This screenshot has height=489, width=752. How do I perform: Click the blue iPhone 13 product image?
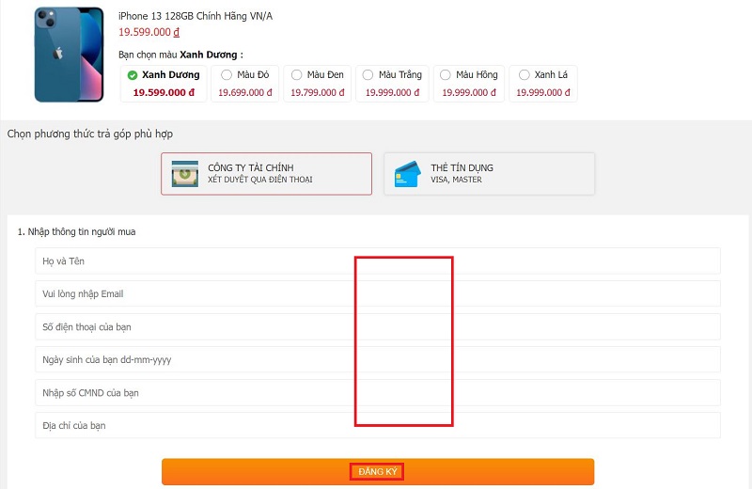point(69,55)
